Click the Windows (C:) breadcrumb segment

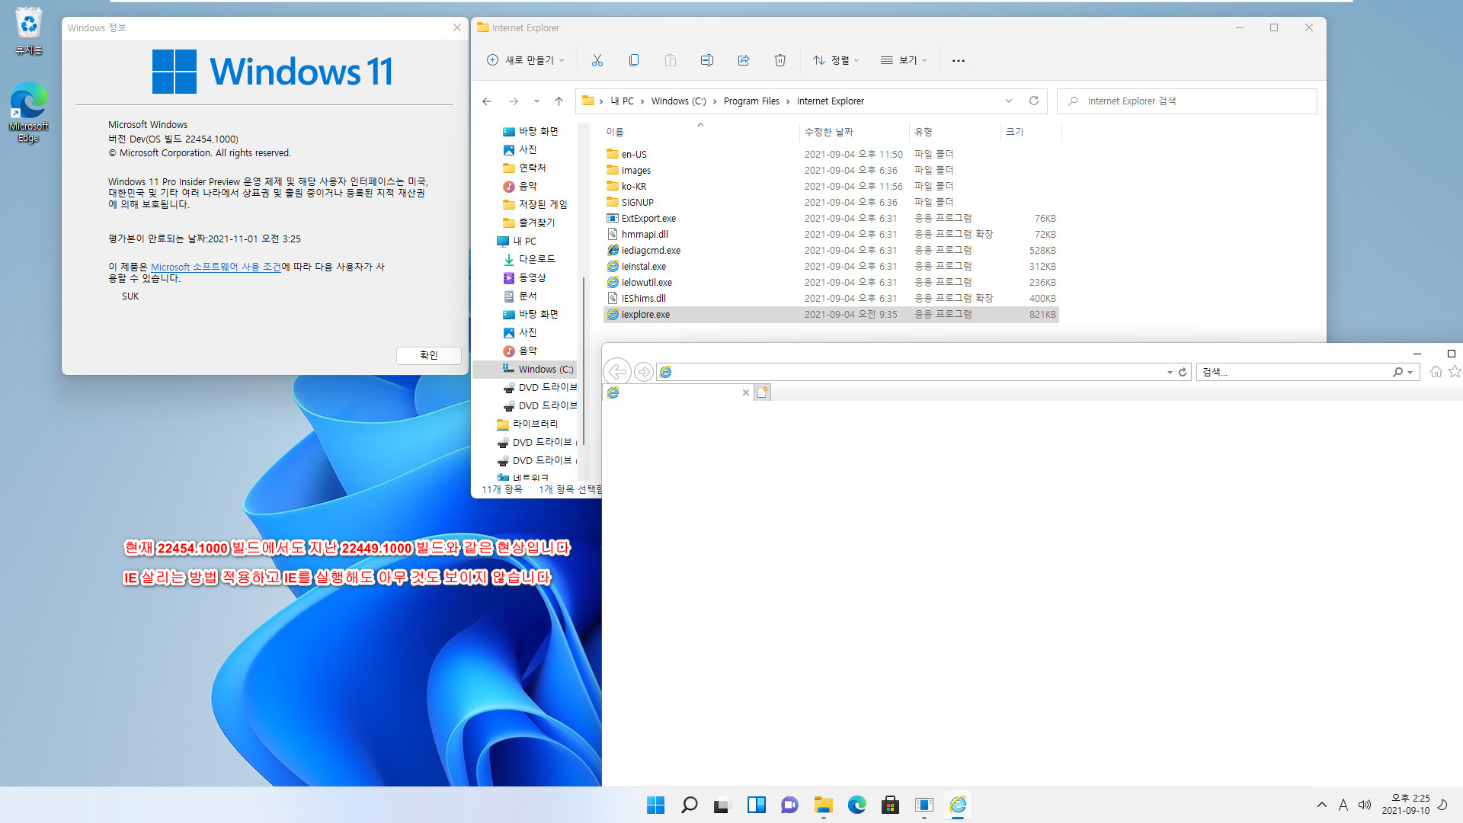(x=678, y=101)
